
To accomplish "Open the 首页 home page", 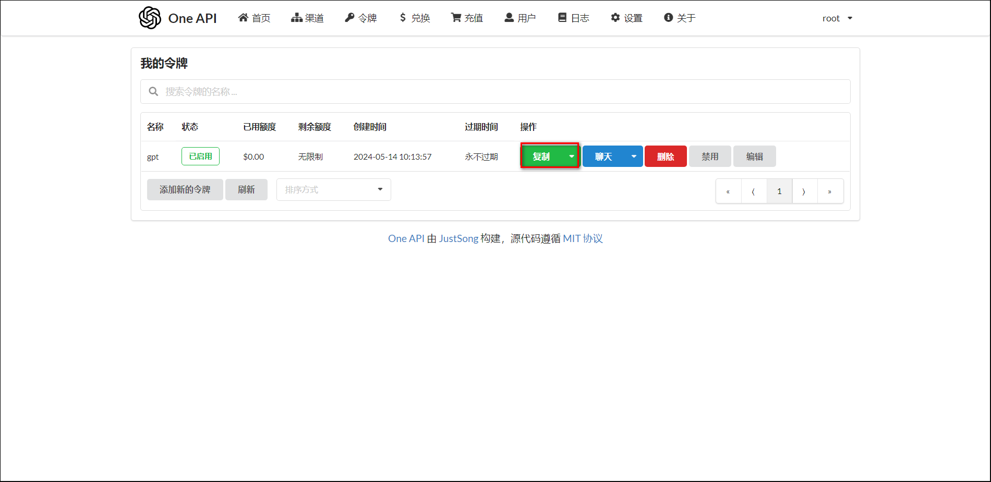I will point(255,18).
